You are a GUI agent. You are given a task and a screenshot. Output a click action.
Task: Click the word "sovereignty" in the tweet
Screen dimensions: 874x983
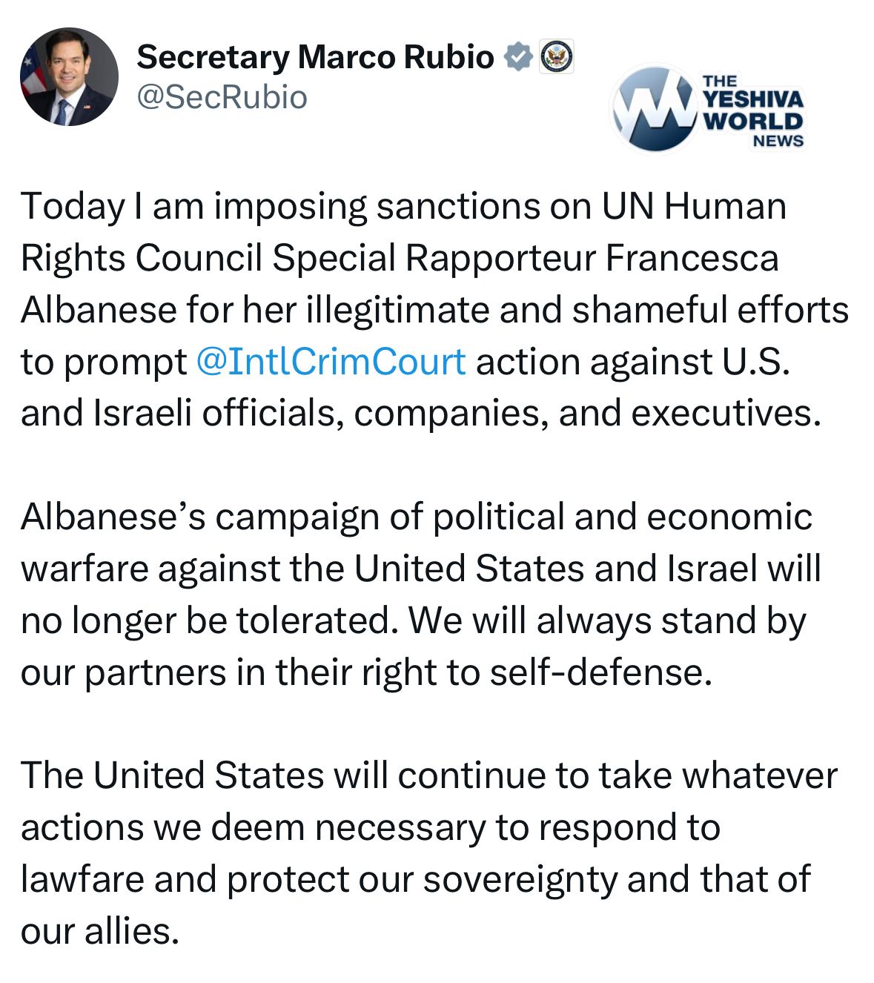[520, 879]
